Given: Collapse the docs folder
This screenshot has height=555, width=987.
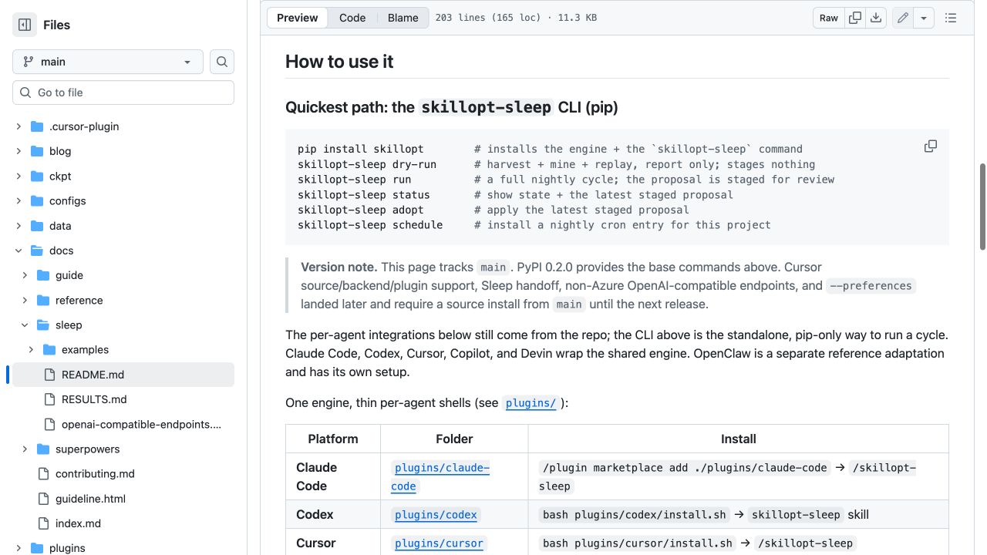Looking at the screenshot, I should tap(19, 251).
